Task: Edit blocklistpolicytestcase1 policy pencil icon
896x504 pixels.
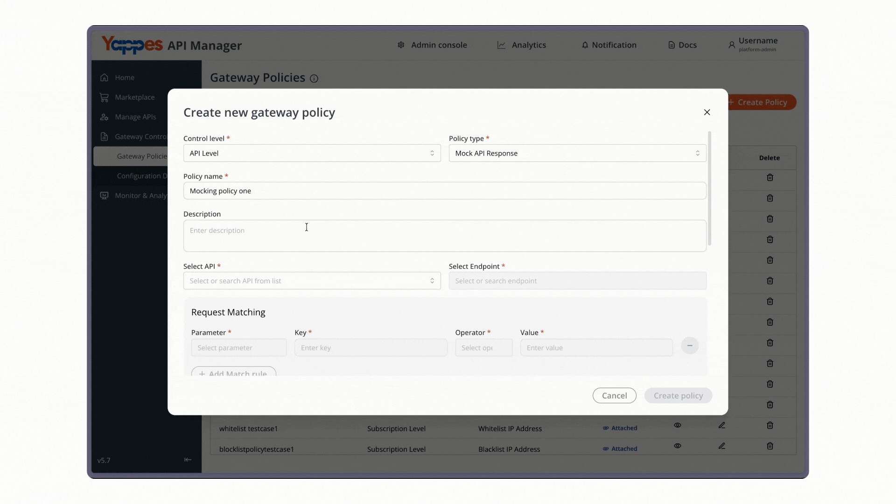Action: pos(722,446)
